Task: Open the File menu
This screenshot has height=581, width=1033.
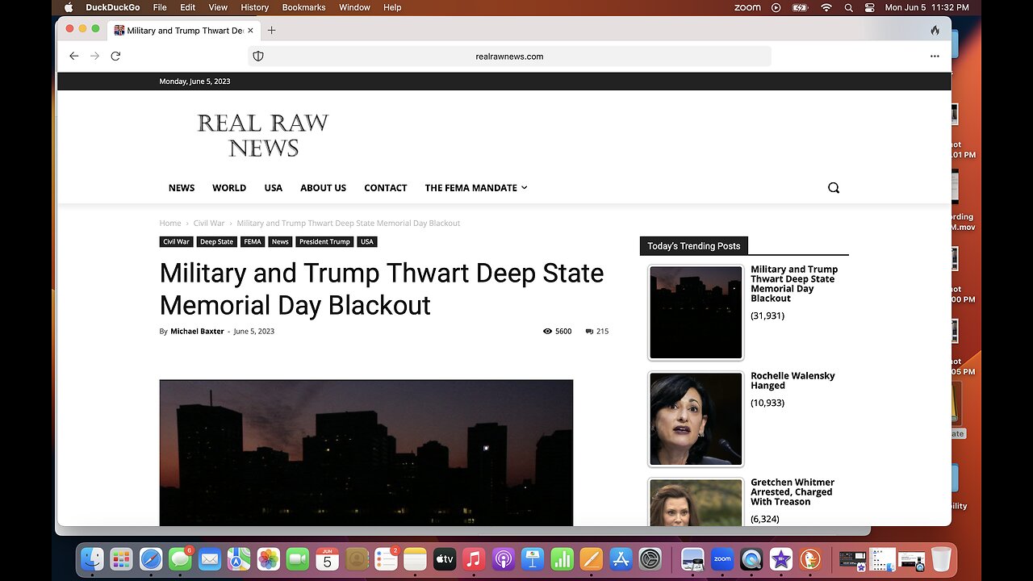Action: click(x=160, y=7)
